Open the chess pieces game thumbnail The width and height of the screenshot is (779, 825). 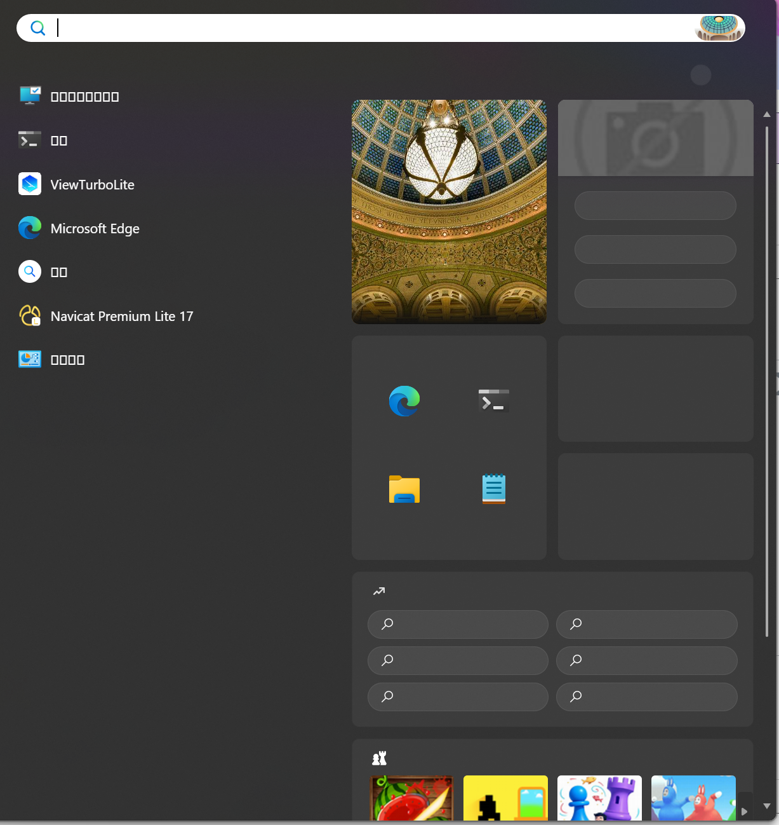coord(599,798)
